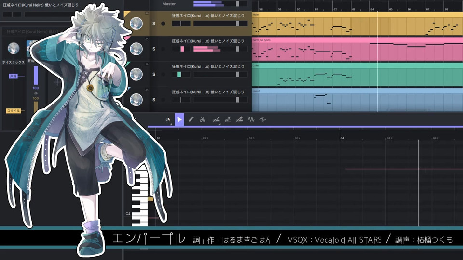The image size is (463, 260).
Task: Click measure 64 on the piano roll ruler
Action: [x=342, y=138]
